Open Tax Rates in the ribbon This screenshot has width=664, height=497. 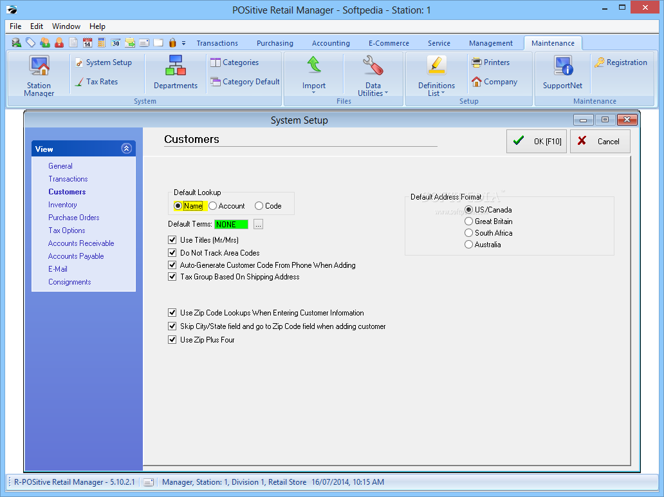click(x=97, y=82)
